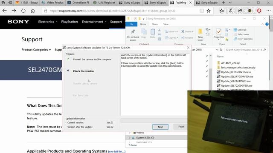
Task: Switch to Share tab in Explorer
Action: pyautogui.click(x=154, y=24)
